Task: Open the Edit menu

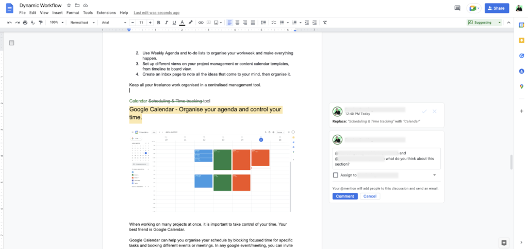Action: [x=32, y=13]
